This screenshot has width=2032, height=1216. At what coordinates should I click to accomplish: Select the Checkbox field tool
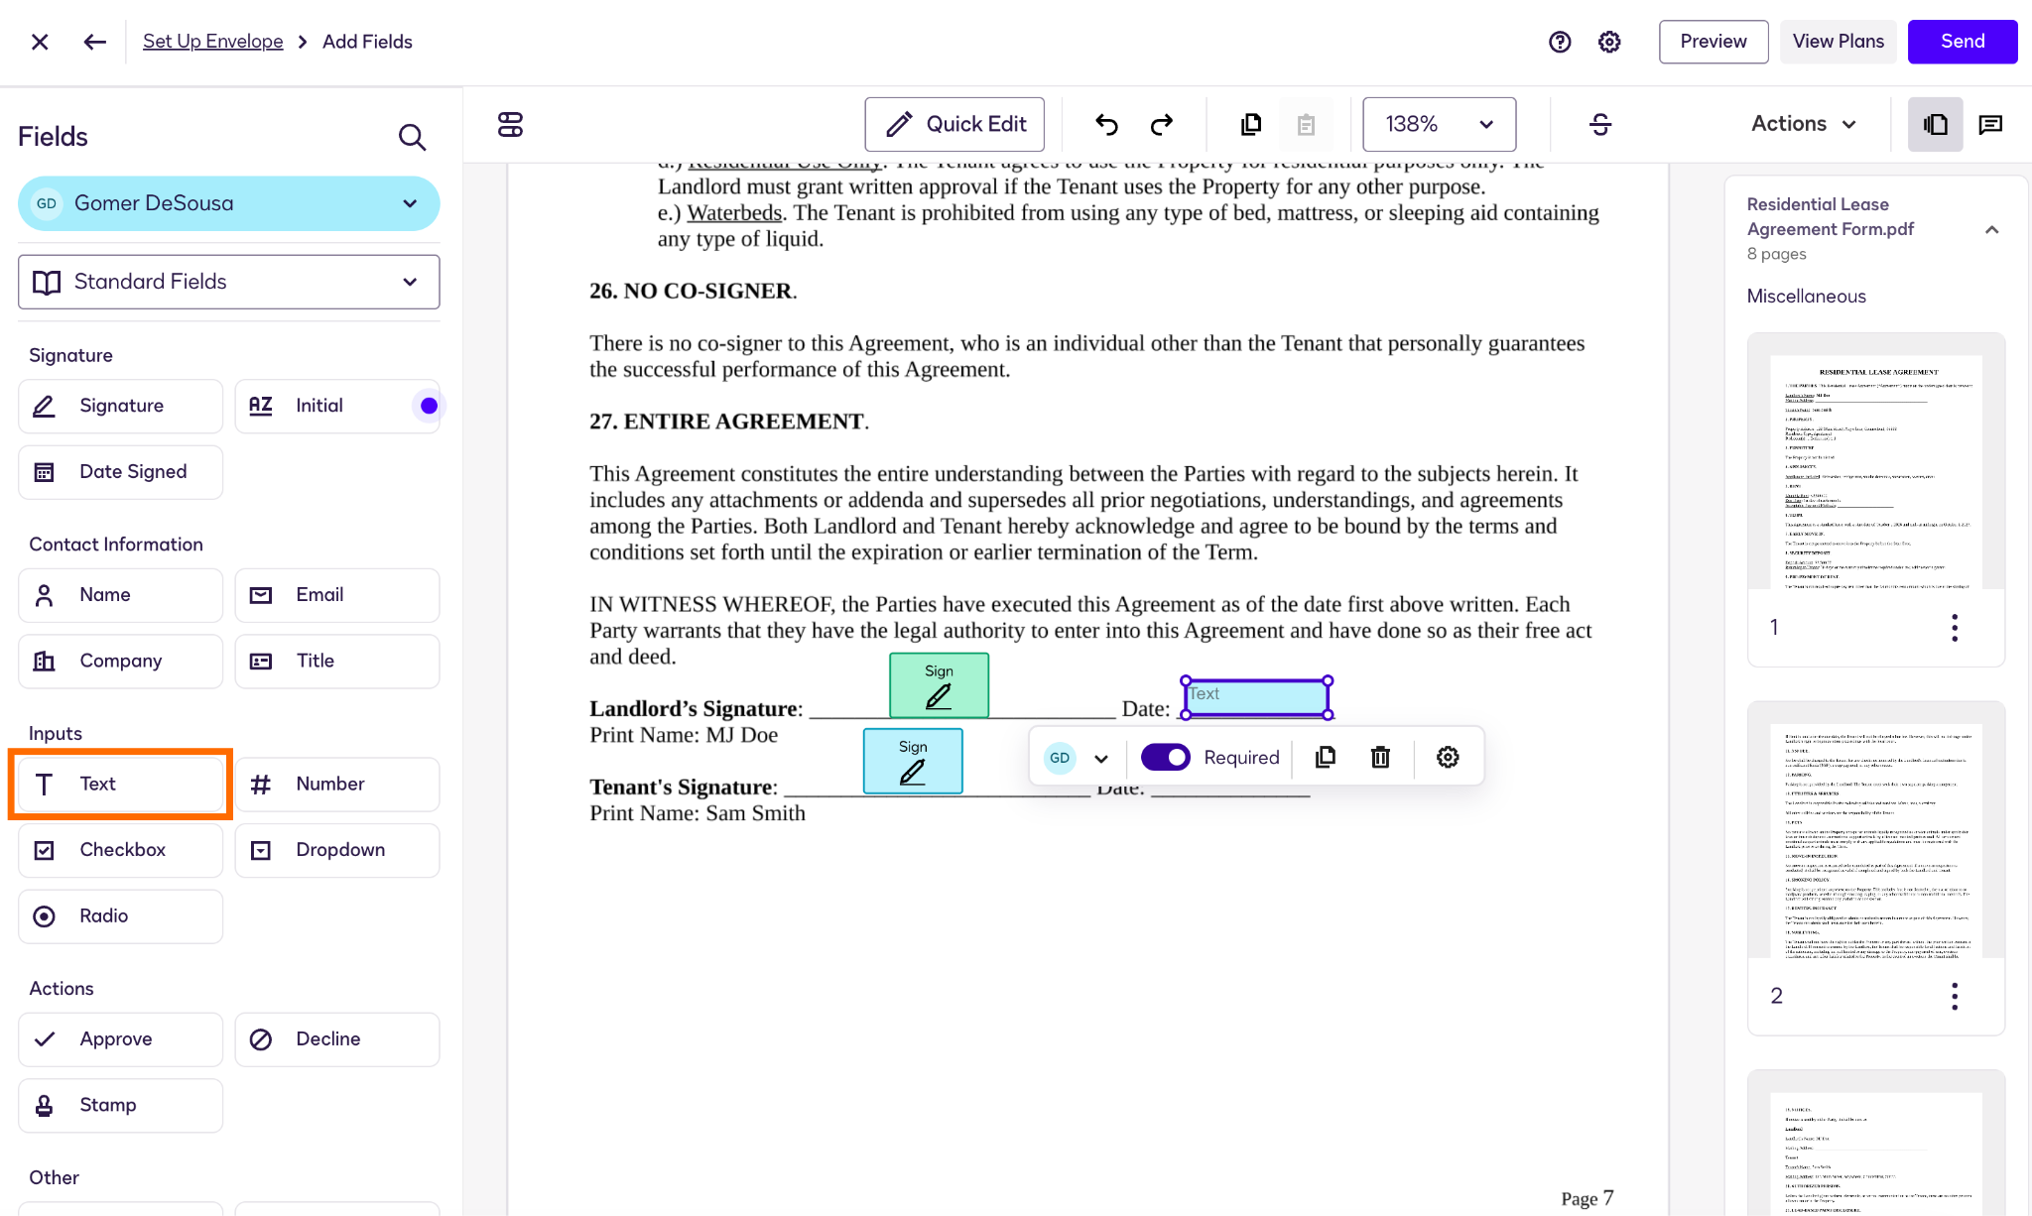[120, 850]
